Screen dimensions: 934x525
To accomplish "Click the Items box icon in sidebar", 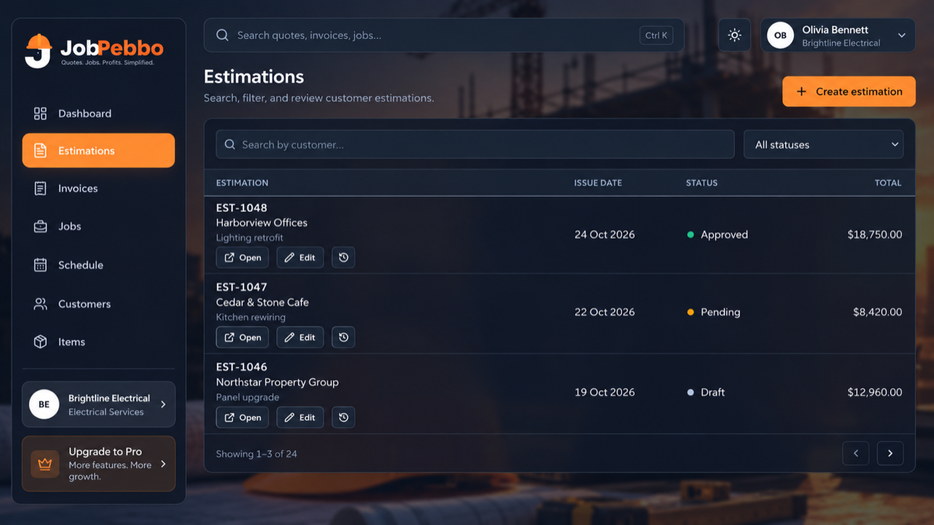I will pyautogui.click(x=40, y=342).
